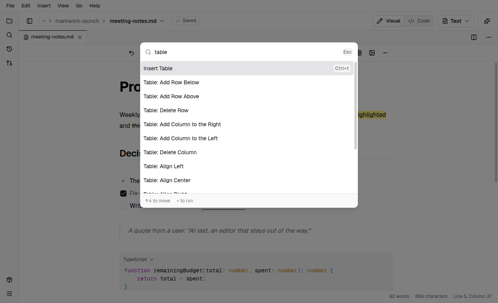The height and width of the screenshot is (303, 498).
Task: Toggle the sidebar panel icon
Action: point(30,21)
